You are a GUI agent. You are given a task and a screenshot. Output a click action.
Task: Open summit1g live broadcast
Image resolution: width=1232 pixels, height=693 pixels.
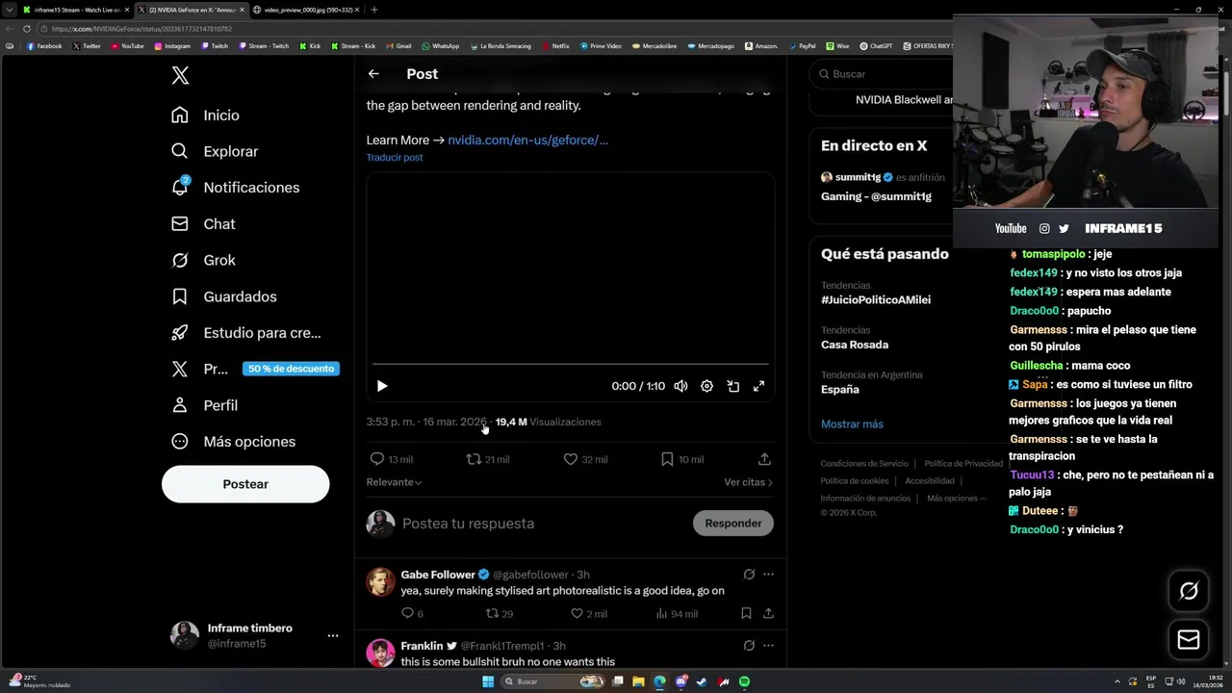pyautogui.click(x=881, y=187)
